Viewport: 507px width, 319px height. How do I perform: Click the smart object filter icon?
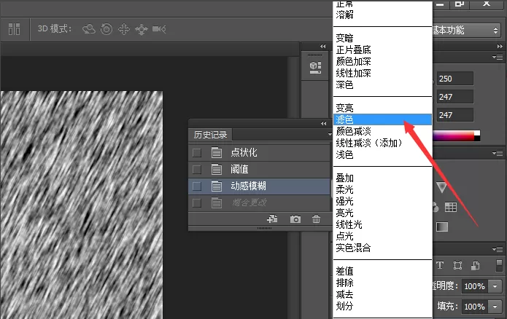point(475,265)
